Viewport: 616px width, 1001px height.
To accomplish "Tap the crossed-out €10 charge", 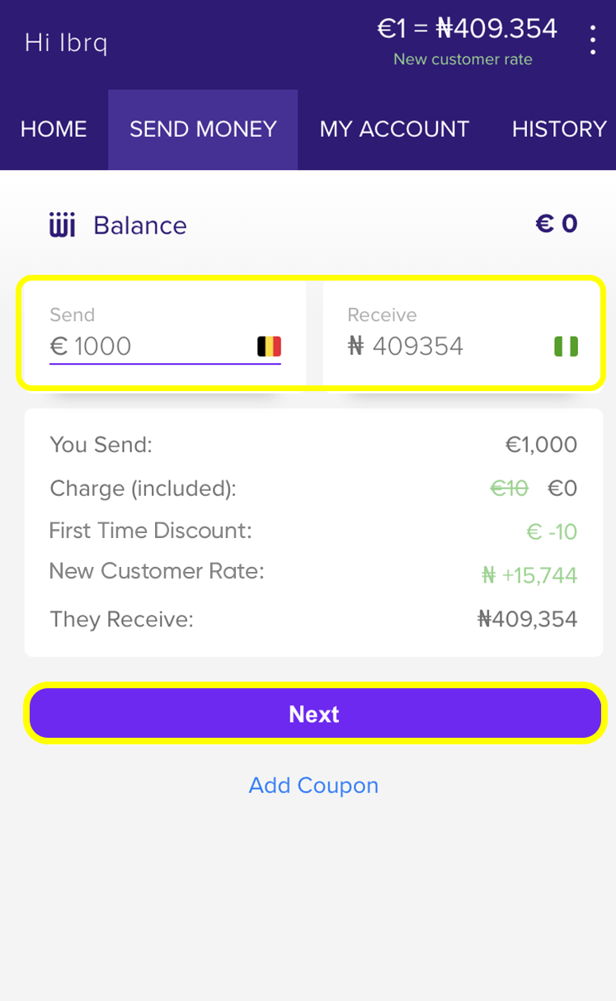I will 509,489.
